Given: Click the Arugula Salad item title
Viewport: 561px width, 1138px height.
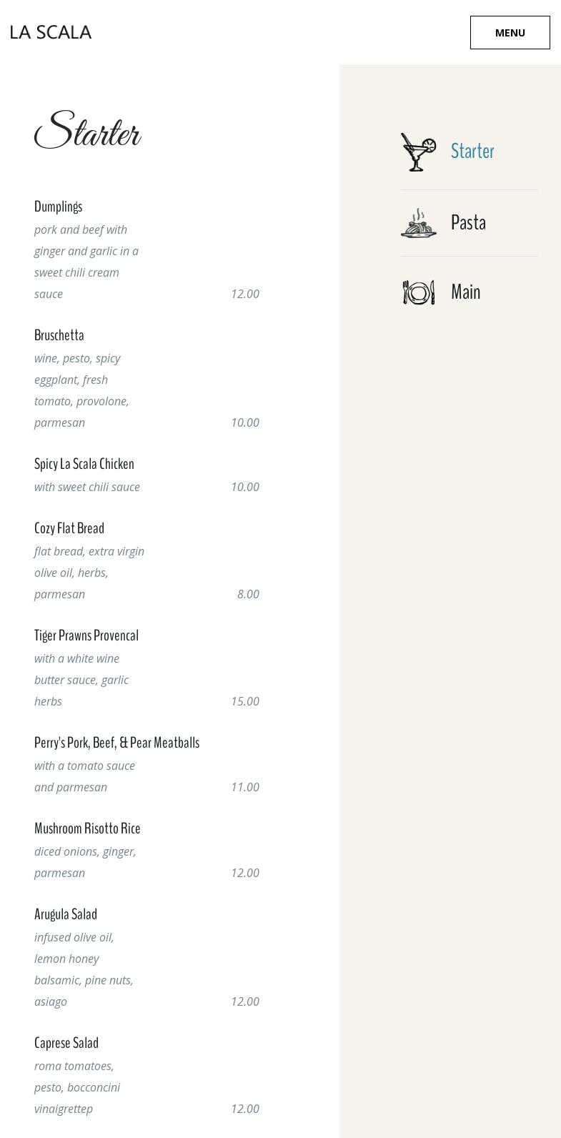Looking at the screenshot, I should coord(66,914).
